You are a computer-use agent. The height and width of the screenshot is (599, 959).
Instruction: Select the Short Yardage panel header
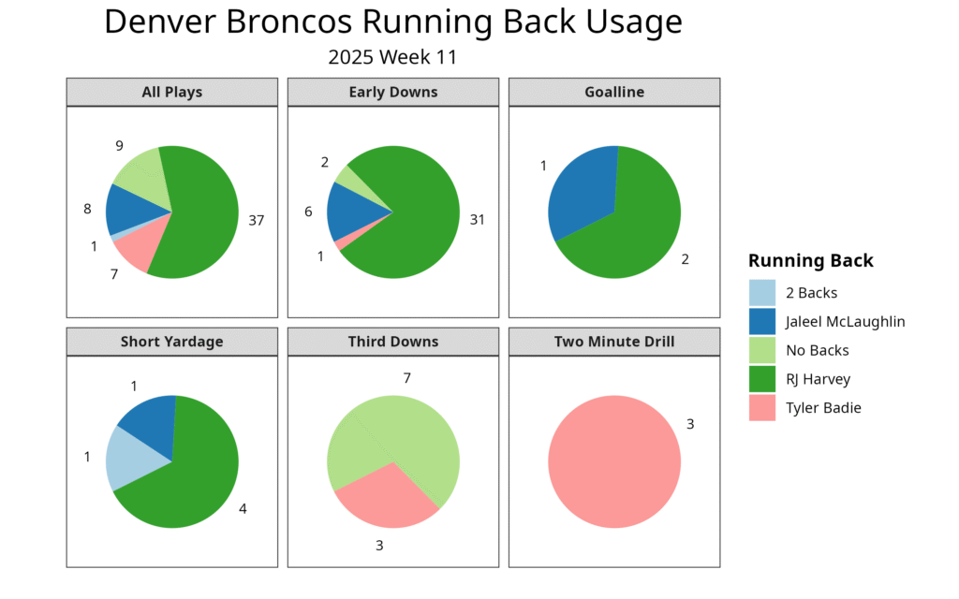click(171, 342)
